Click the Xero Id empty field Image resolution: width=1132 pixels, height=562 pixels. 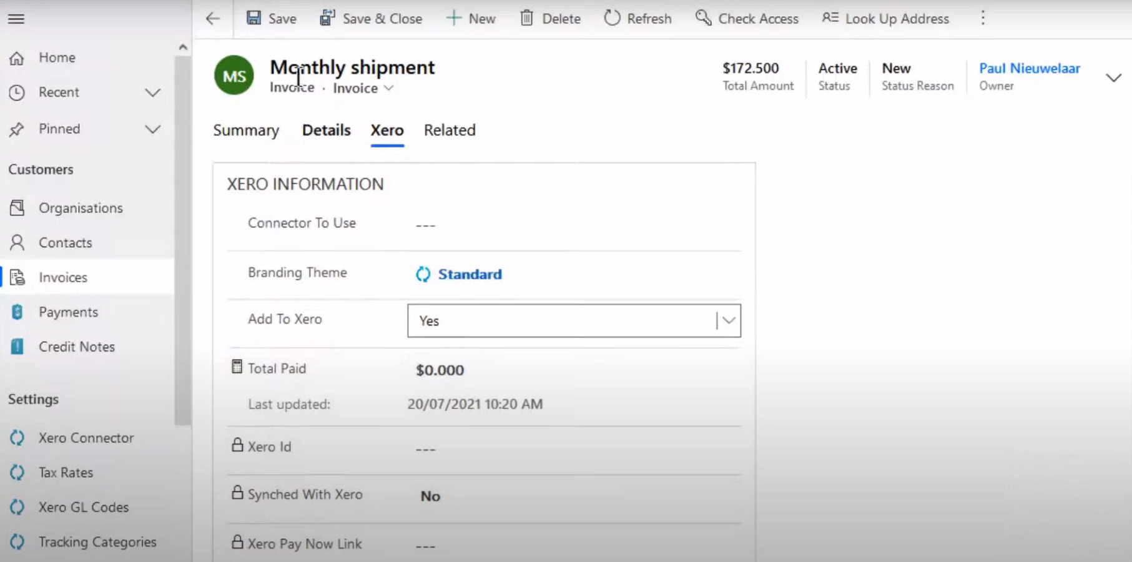click(x=574, y=449)
